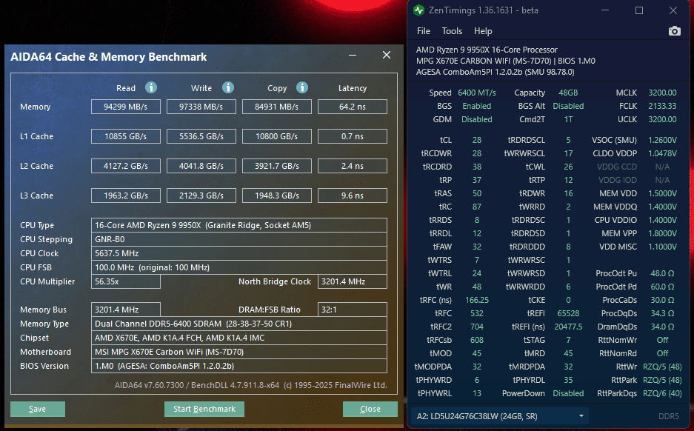Minimize the AIDA64 benchmark window
Viewport: 694px width, 431px height.
coord(353,56)
